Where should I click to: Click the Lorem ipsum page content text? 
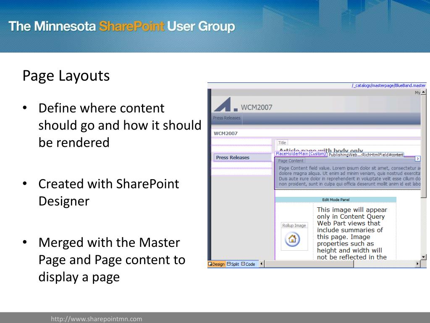click(x=349, y=176)
